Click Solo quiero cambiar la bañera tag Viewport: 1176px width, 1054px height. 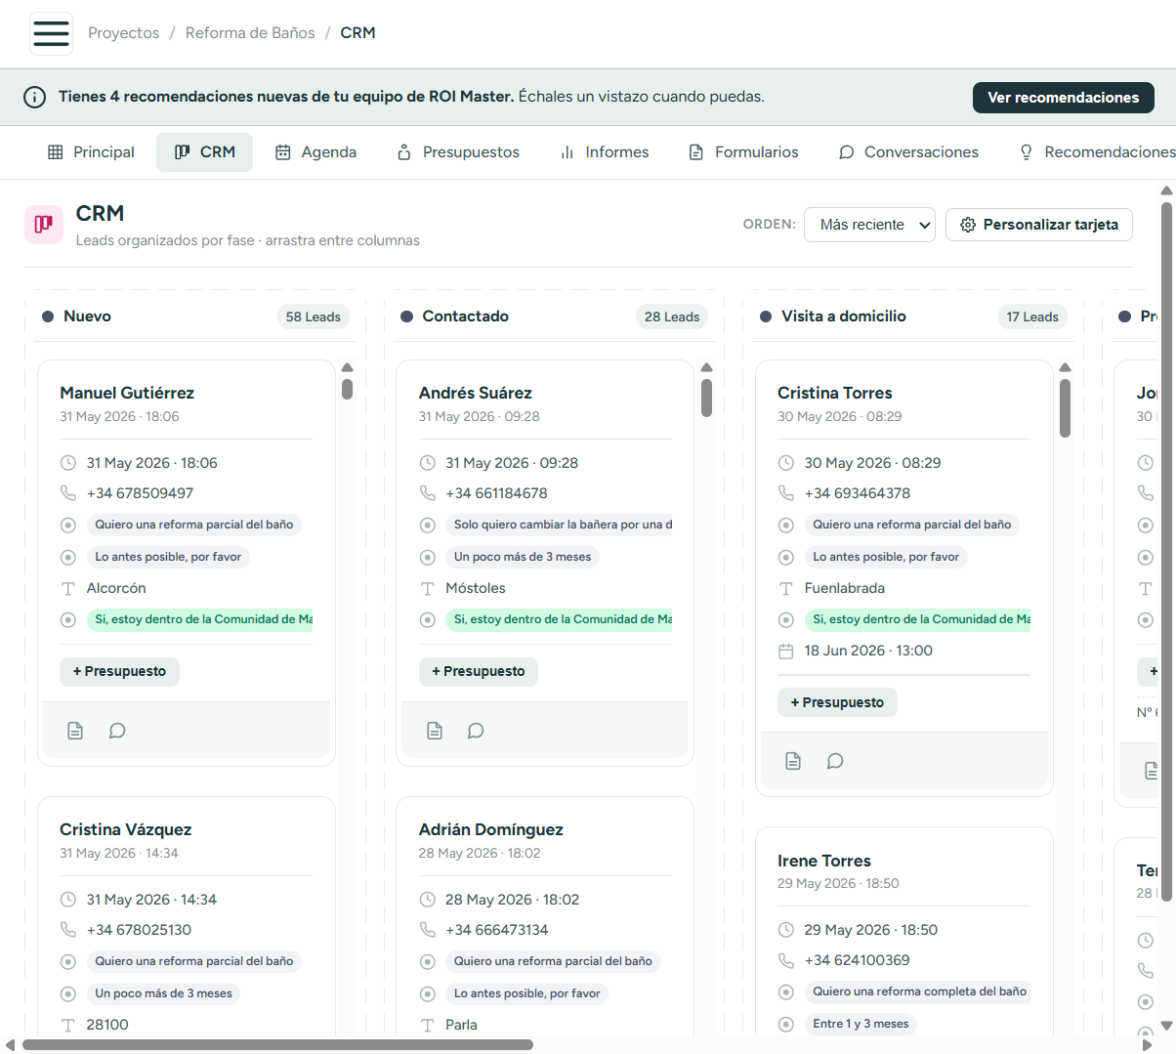[559, 525]
